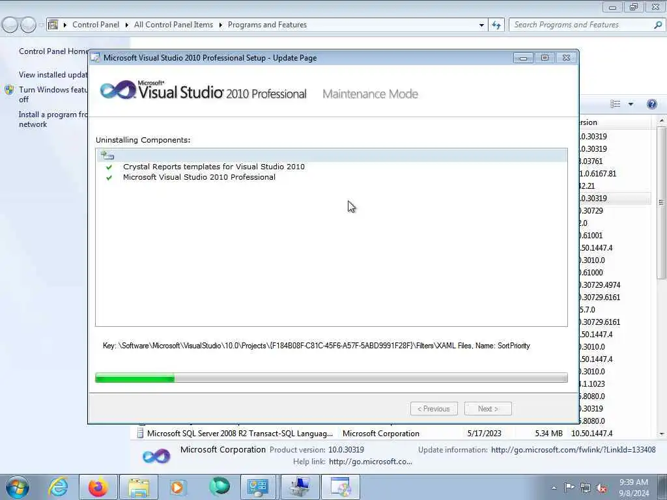Click the shield icon beside Windows features

9,90
